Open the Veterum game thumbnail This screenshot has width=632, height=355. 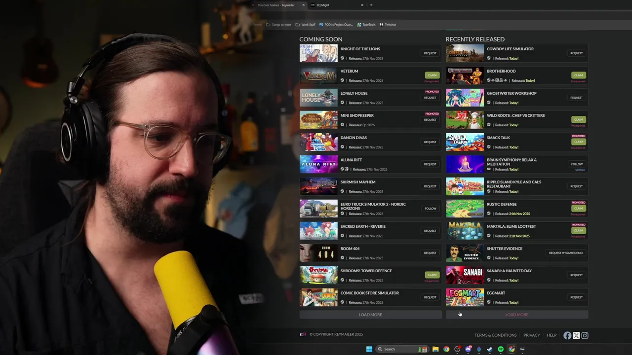(318, 75)
